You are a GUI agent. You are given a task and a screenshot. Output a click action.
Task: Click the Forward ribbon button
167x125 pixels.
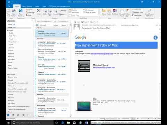click(x=55, y=12)
